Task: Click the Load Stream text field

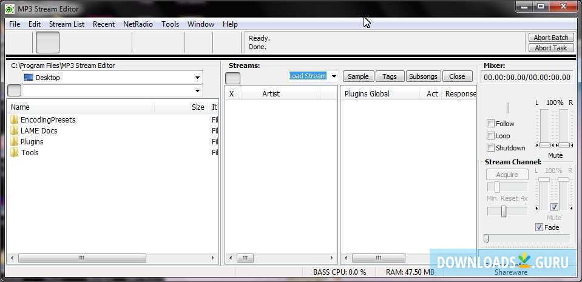Action: pos(308,76)
